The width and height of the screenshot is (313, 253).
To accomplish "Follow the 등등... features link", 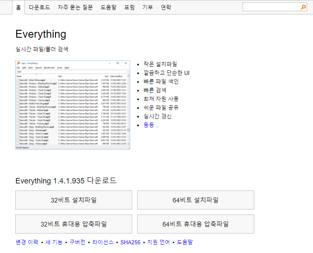I will click(151, 125).
